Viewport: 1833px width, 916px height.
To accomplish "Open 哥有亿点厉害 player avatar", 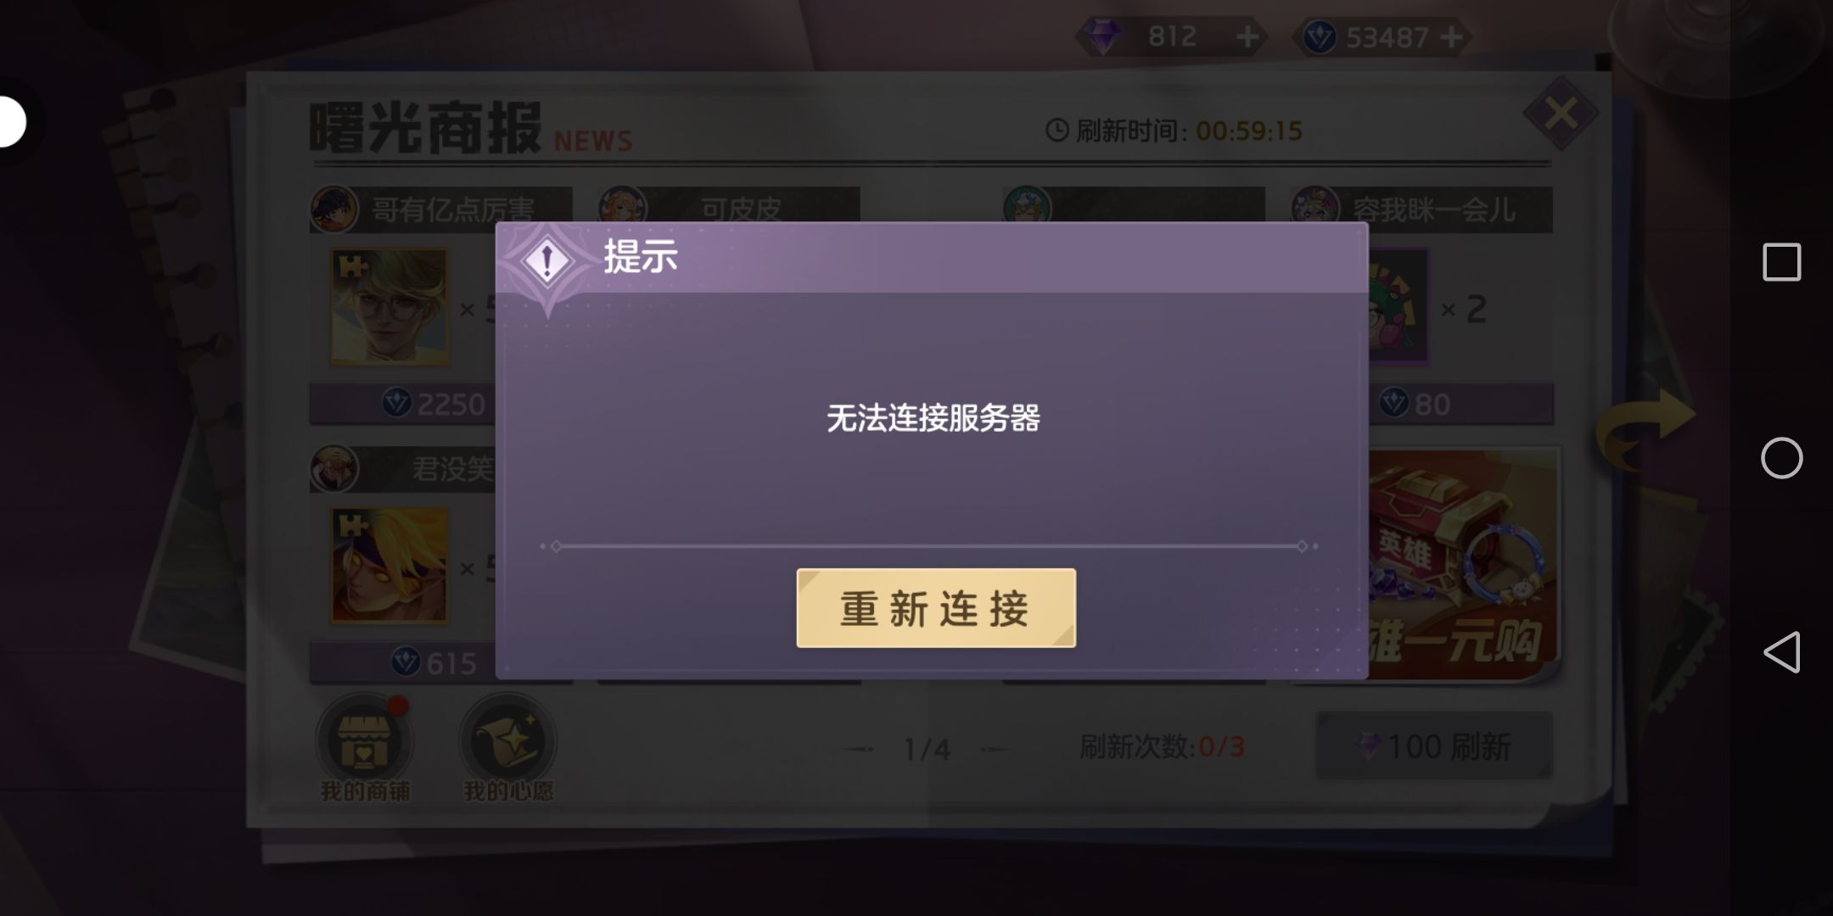I will [x=334, y=209].
